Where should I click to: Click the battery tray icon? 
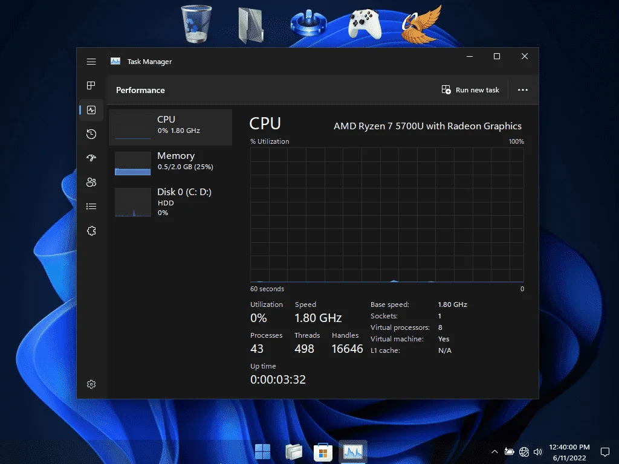(509, 452)
